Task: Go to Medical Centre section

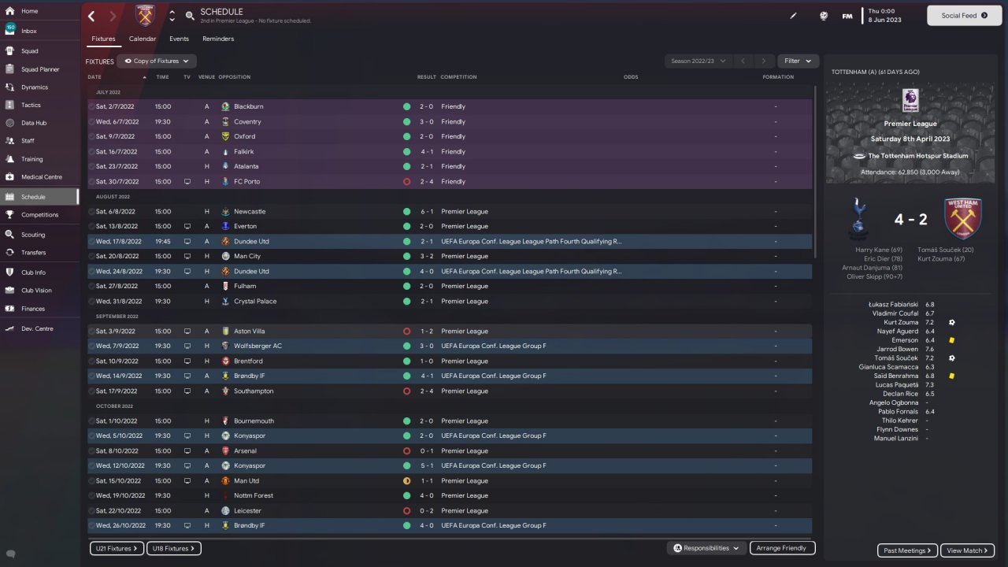Action: (41, 177)
